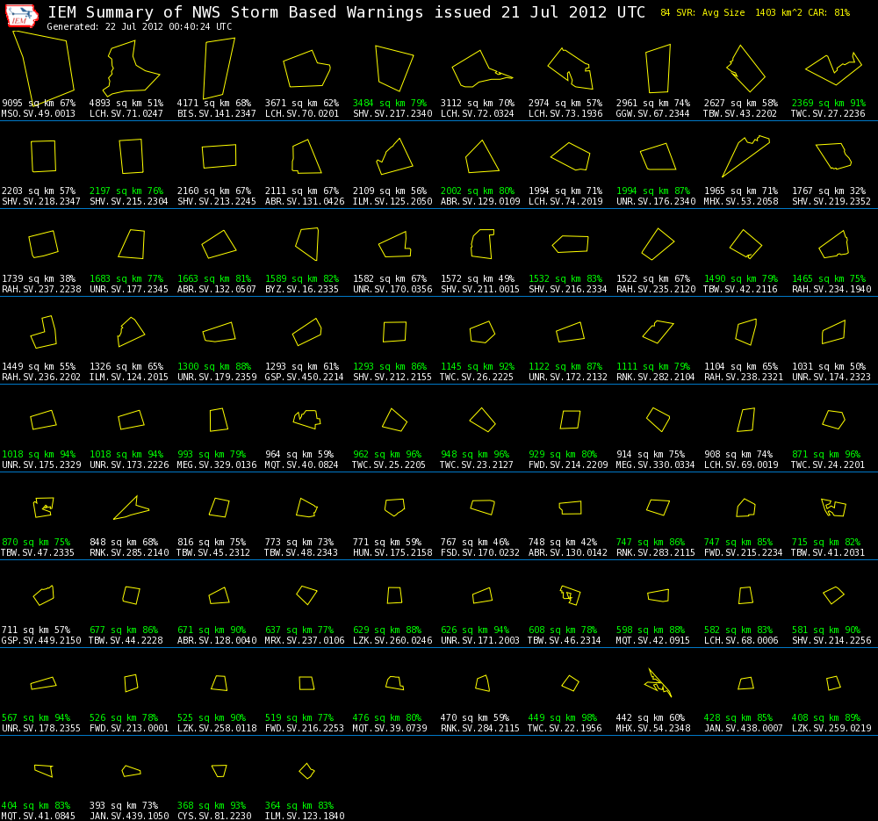Click the IEM logo in the header

click(x=22, y=16)
